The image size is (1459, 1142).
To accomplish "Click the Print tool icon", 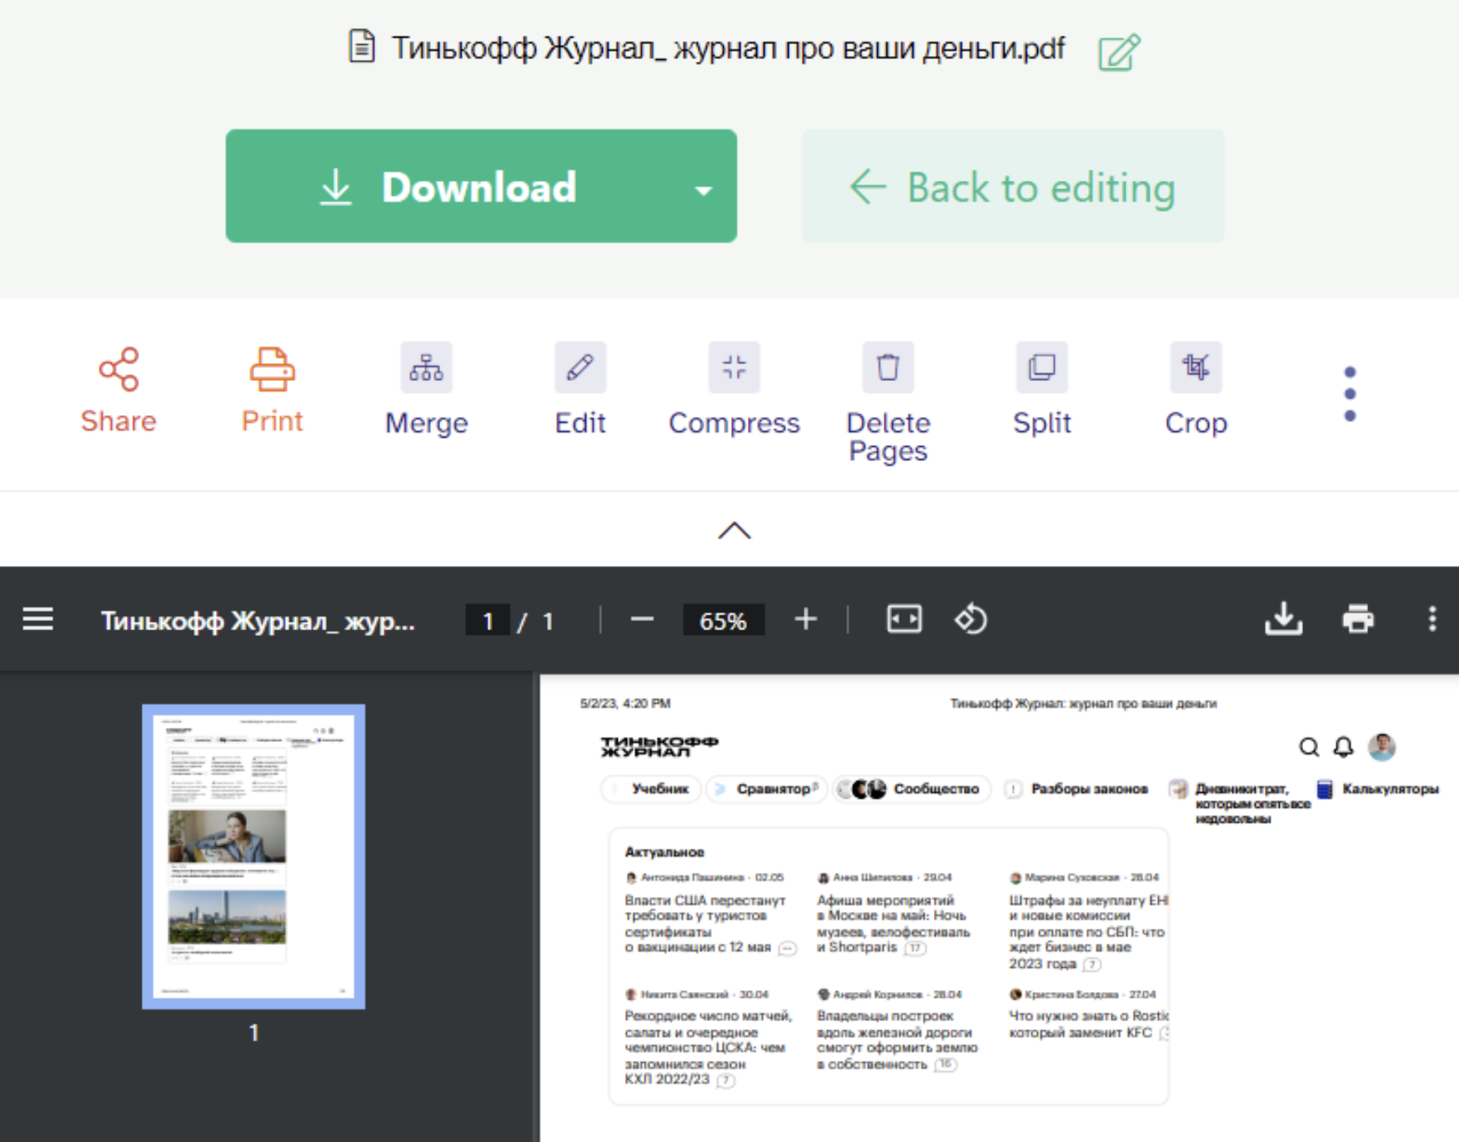I will pyautogui.click(x=272, y=369).
